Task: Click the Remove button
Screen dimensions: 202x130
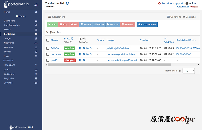Action: tap(128, 24)
